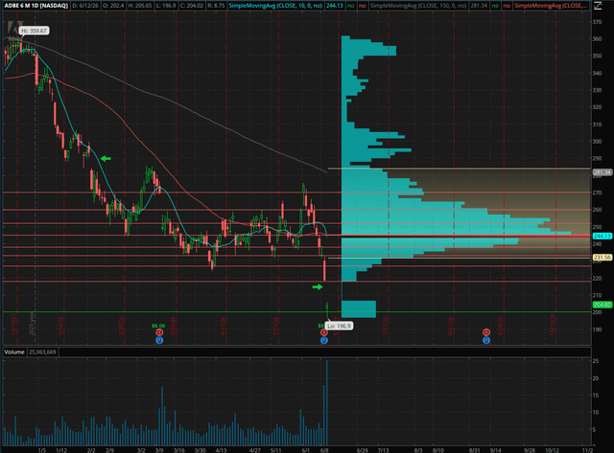The height and width of the screenshot is (453, 614).
Task: Open the September conference call blue icon
Action: click(486, 340)
